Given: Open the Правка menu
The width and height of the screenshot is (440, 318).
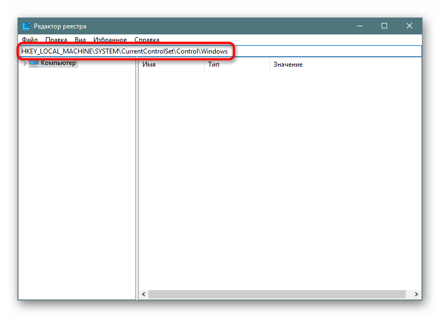Looking at the screenshot, I should coord(56,40).
